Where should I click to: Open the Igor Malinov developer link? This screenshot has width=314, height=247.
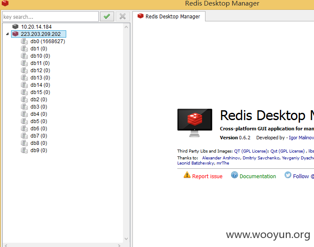click(301, 138)
